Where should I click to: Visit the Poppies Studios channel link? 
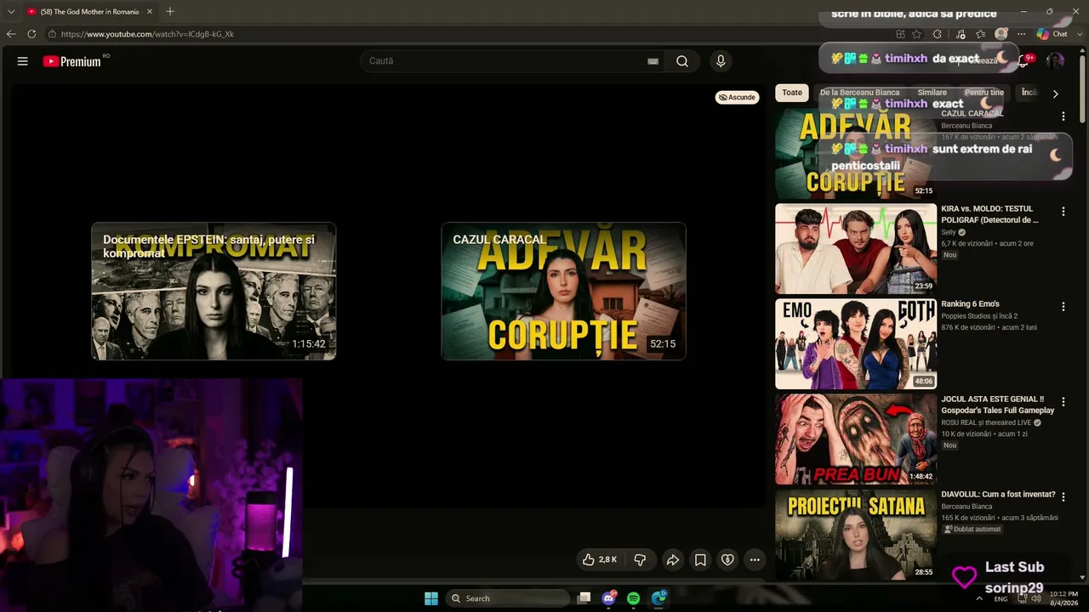[979, 316]
